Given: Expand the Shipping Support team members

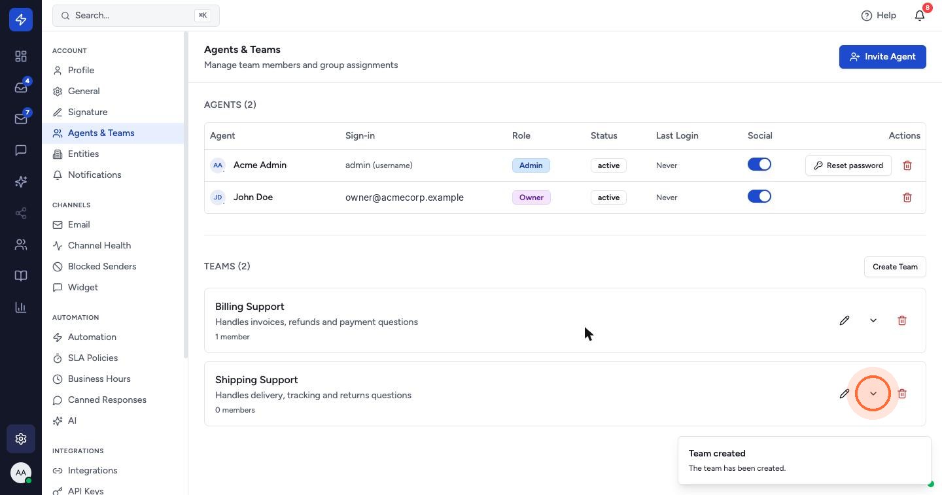Looking at the screenshot, I should [873, 394].
